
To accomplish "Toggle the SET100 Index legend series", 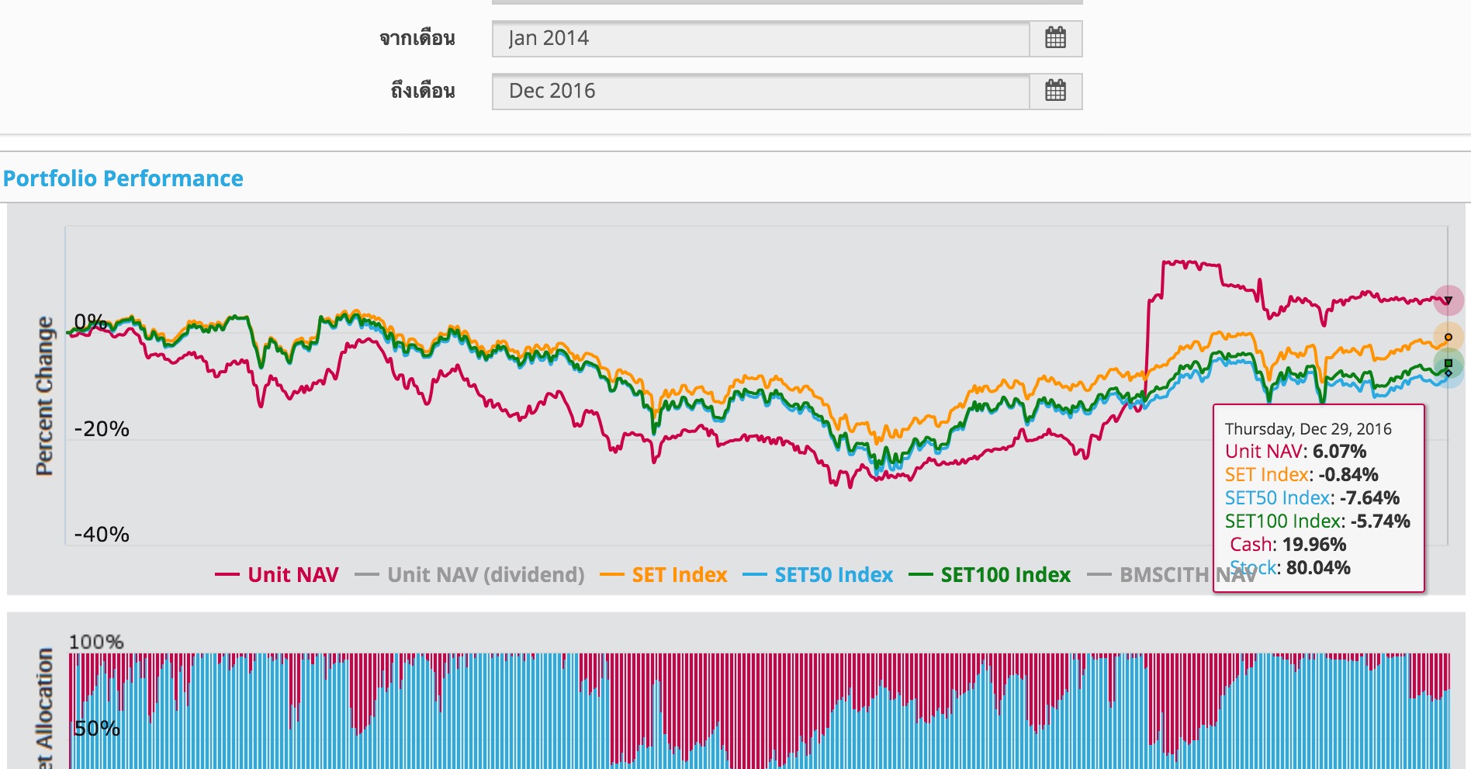I will click(x=989, y=575).
